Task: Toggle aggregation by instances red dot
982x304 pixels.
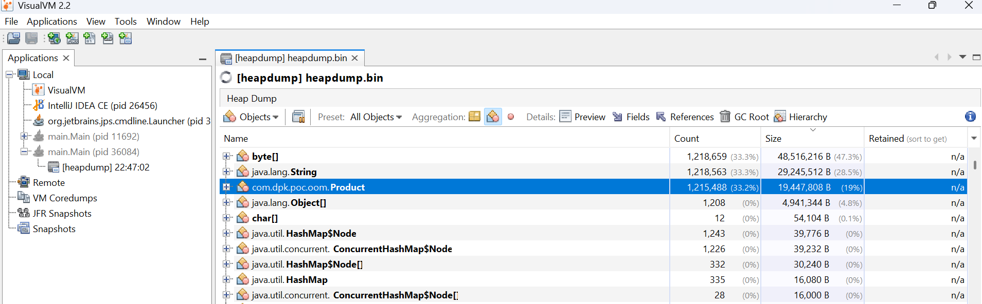Action: coord(511,117)
